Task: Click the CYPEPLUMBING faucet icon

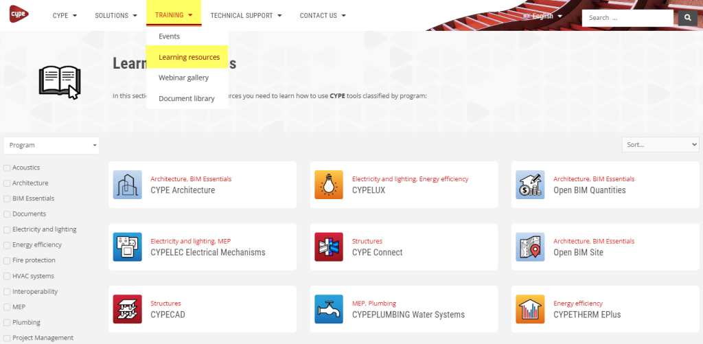Action: point(329,309)
